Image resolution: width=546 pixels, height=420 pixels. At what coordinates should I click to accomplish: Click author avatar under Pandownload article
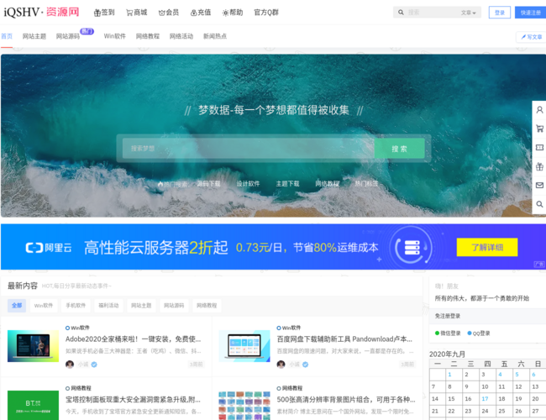pos(281,365)
